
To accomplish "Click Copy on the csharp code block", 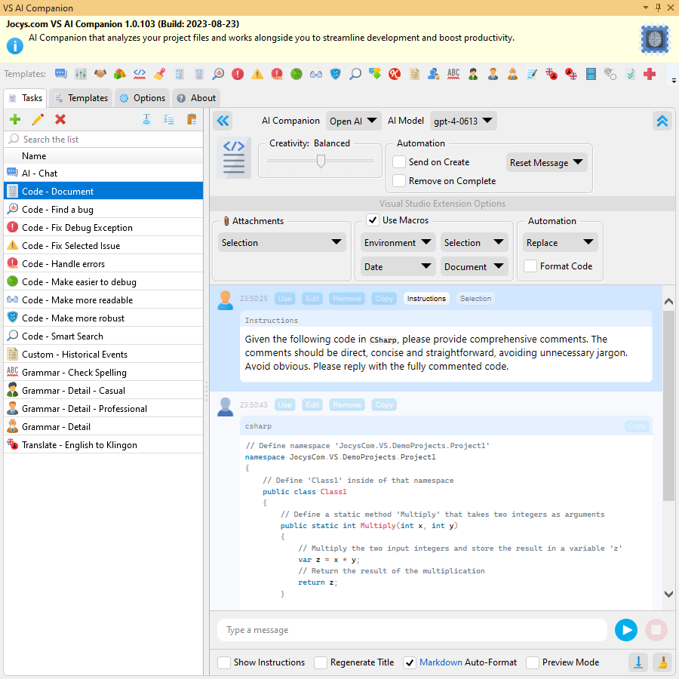I will pos(637,426).
